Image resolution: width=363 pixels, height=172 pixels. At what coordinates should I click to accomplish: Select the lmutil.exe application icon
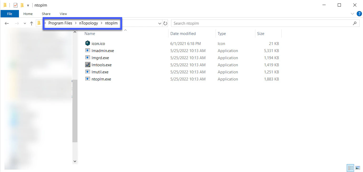tap(88, 72)
